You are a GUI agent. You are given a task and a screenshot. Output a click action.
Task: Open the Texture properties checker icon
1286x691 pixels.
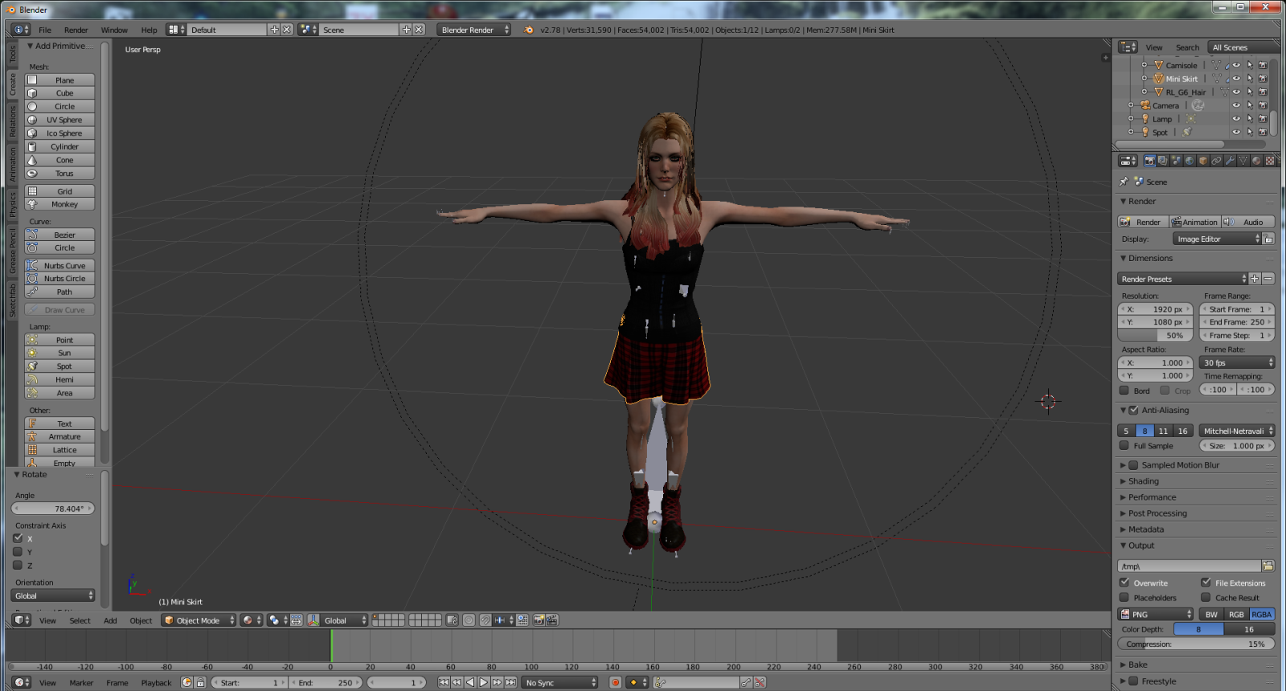1270,161
